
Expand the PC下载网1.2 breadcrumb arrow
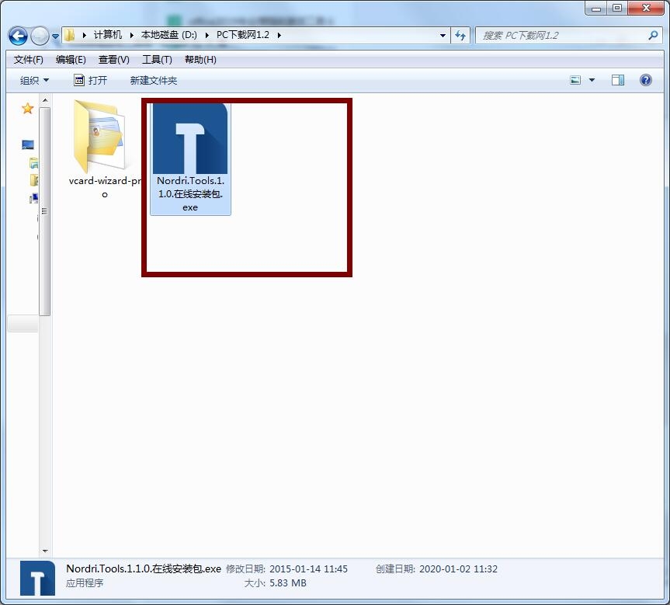point(279,35)
